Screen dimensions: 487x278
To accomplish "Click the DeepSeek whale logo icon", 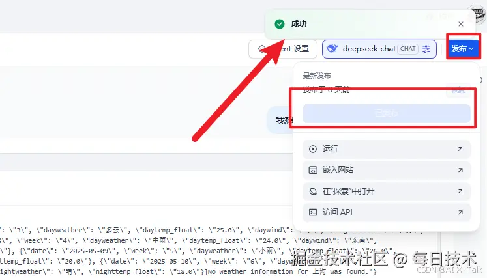I will tap(332, 49).
